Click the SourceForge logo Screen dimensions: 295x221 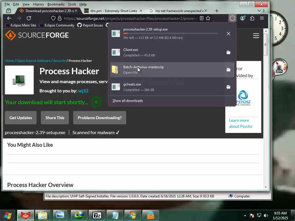(37, 35)
